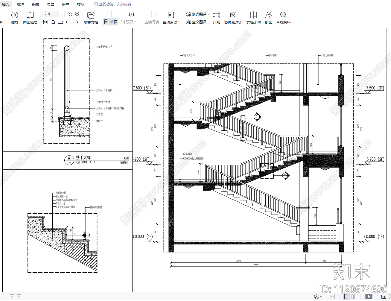The height and width of the screenshot is (301, 391).
Task: Click the 播放 (Play) slideshow icon
Action: coord(14,15)
